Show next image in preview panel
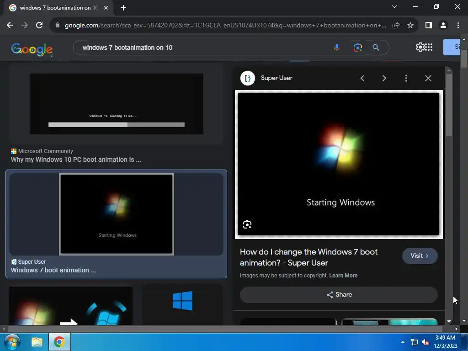The width and height of the screenshot is (468, 351). (384, 78)
